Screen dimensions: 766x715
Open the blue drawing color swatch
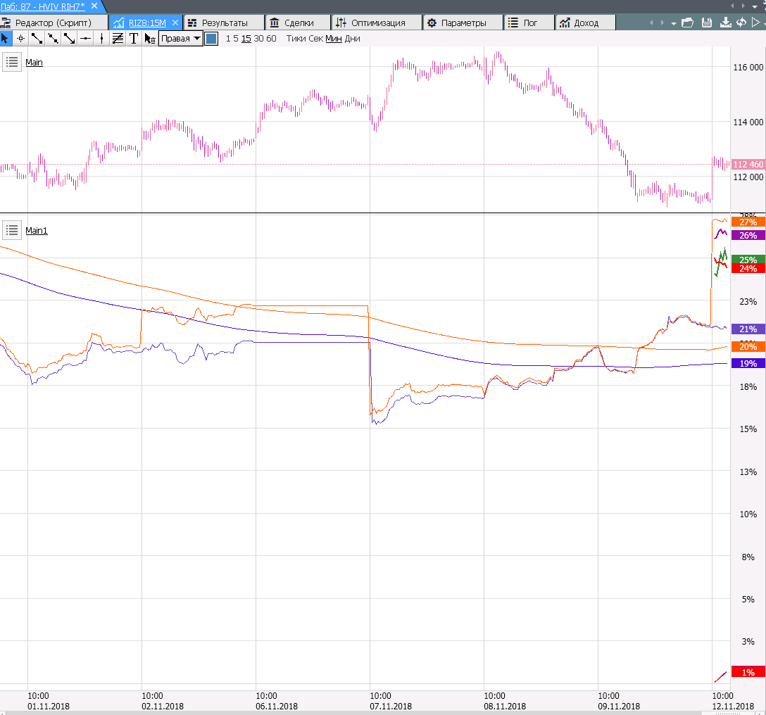tap(211, 38)
